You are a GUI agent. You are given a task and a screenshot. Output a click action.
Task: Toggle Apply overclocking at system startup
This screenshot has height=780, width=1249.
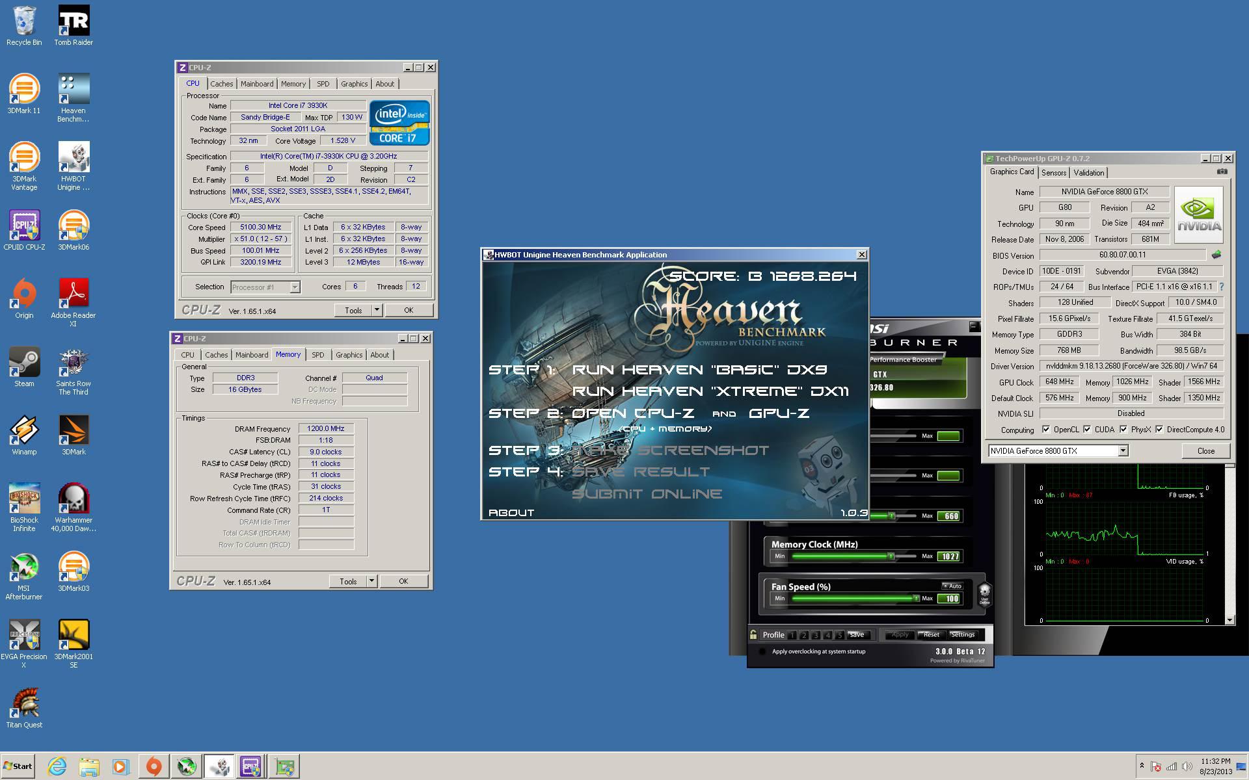click(x=762, y=651)
